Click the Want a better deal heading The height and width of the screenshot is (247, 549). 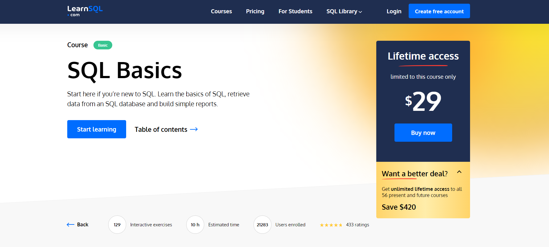(x=415, y=174)
